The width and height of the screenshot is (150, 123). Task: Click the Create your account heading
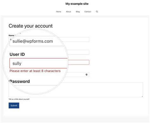point(31,26)
